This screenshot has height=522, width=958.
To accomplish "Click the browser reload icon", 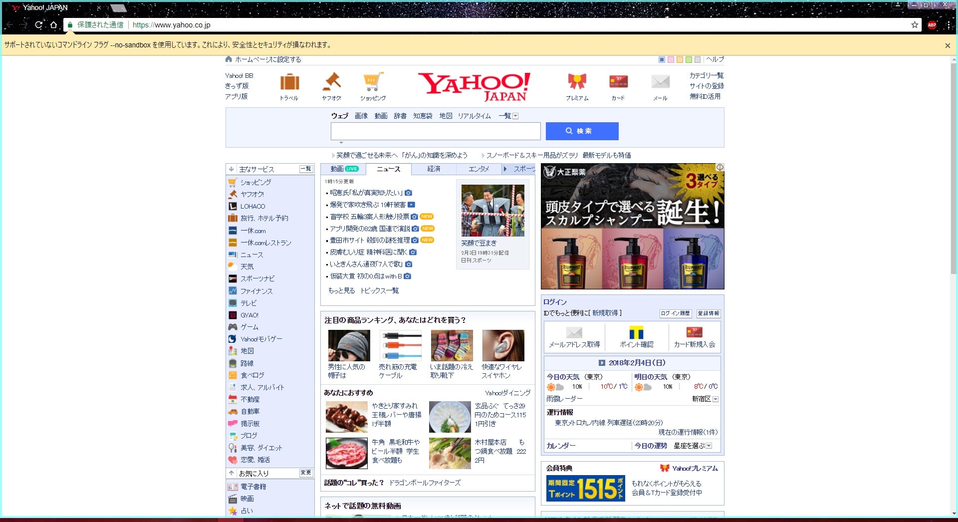I will click(x=38, y=24).
